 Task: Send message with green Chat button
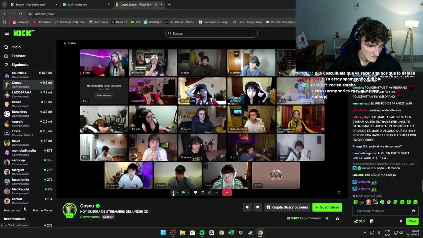(x=412, y=221)
